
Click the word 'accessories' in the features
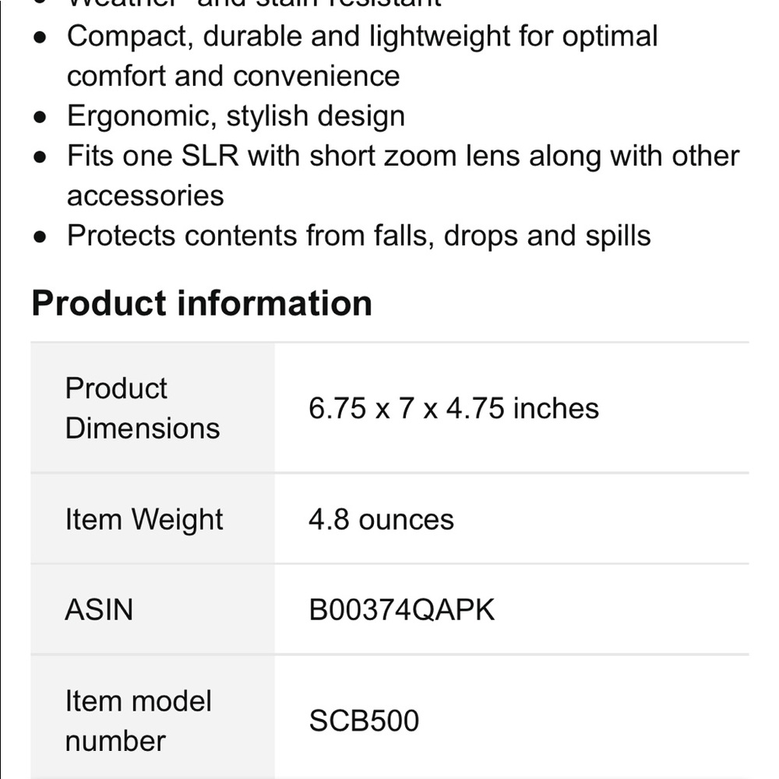146,196
